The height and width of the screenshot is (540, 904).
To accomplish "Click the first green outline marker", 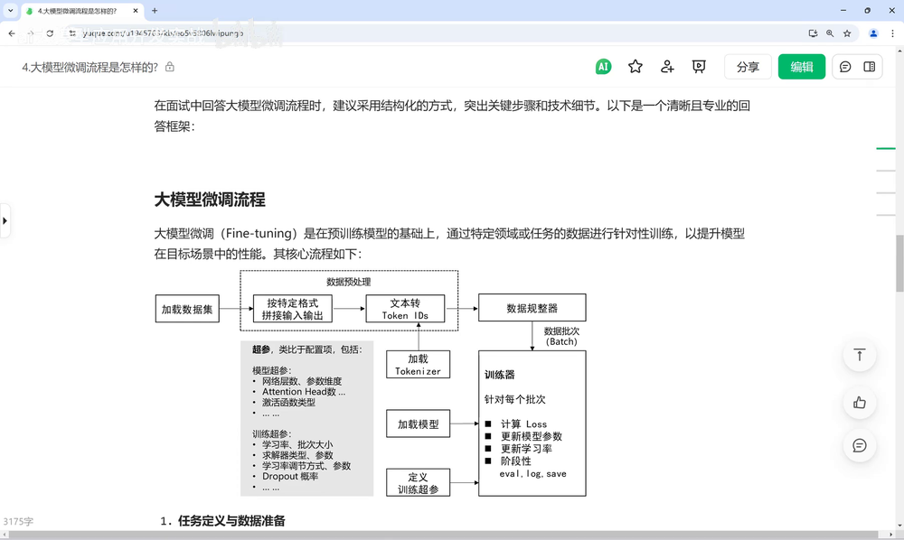I will point(886,148).
